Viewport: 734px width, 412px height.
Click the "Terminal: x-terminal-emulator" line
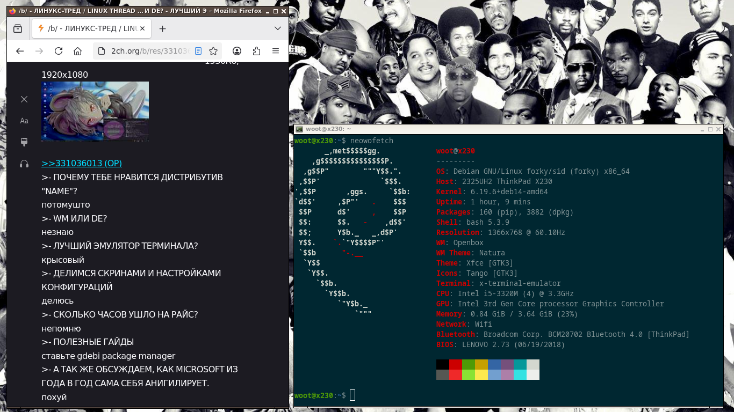point(499,284)
